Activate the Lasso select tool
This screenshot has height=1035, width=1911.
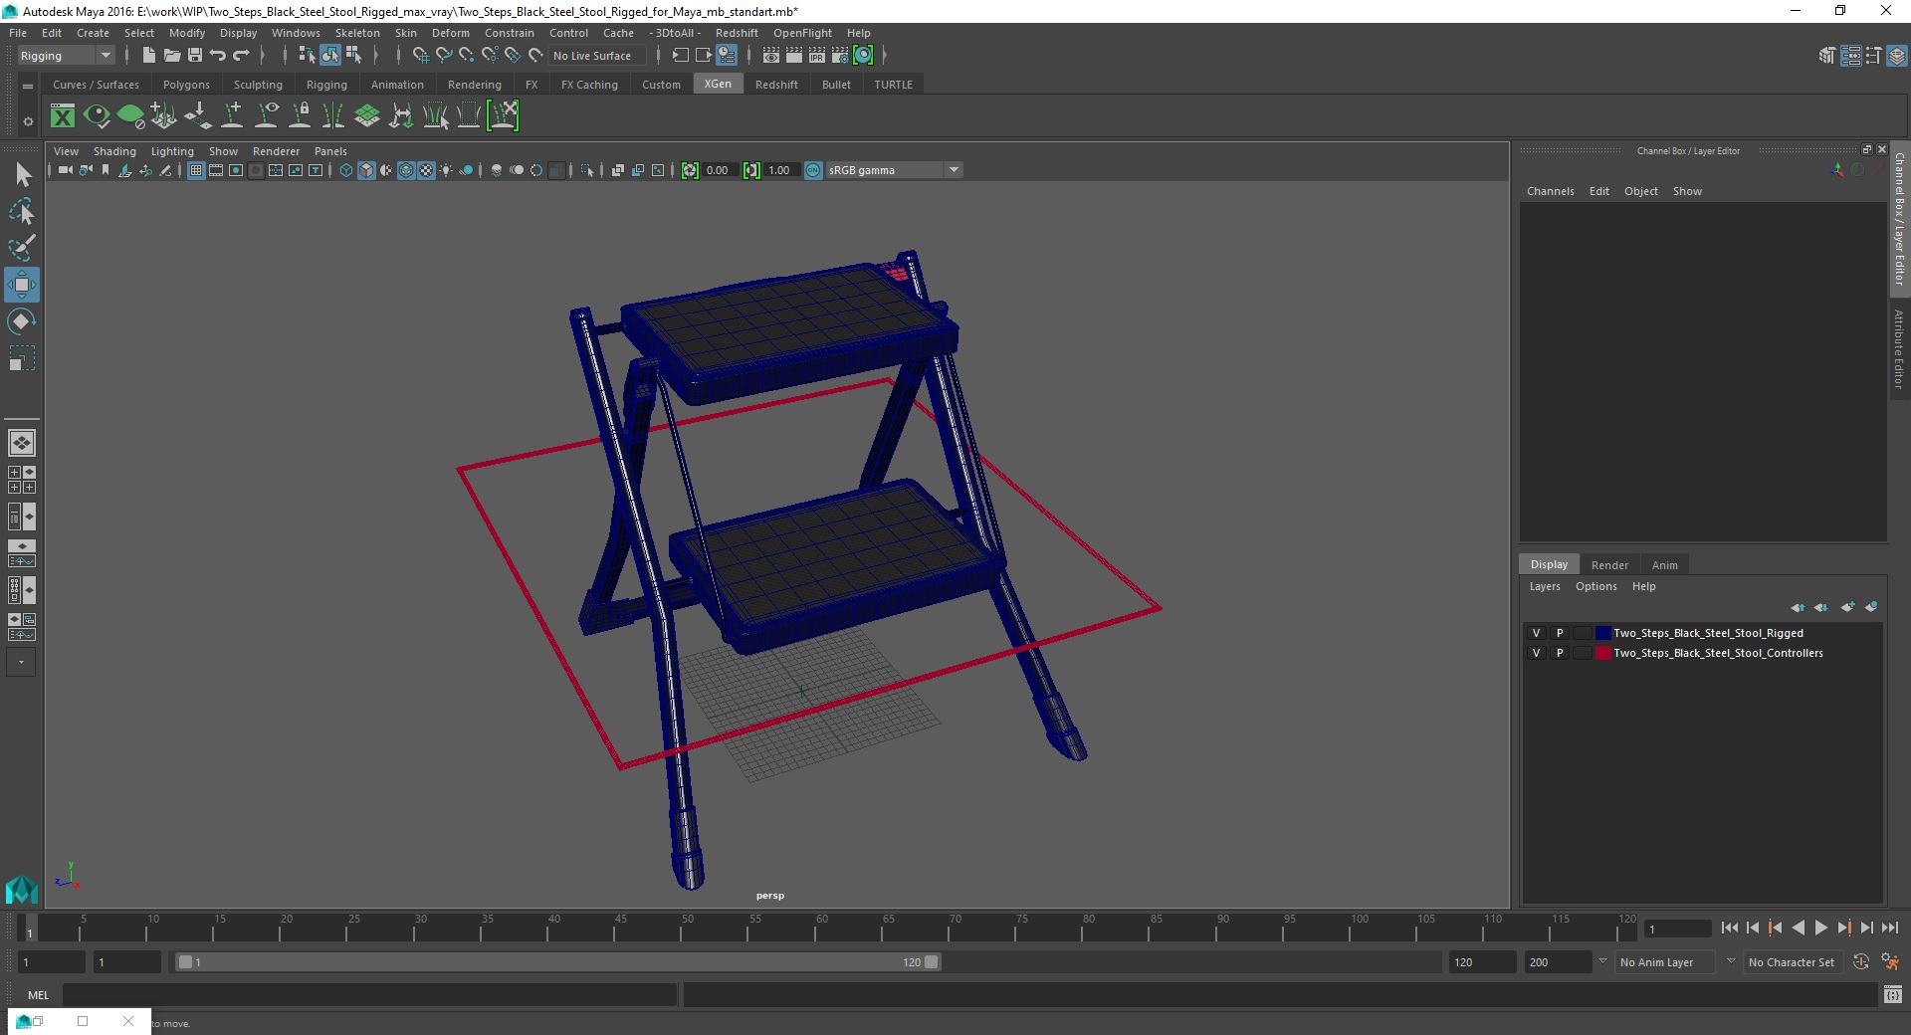tap(22, 212)
